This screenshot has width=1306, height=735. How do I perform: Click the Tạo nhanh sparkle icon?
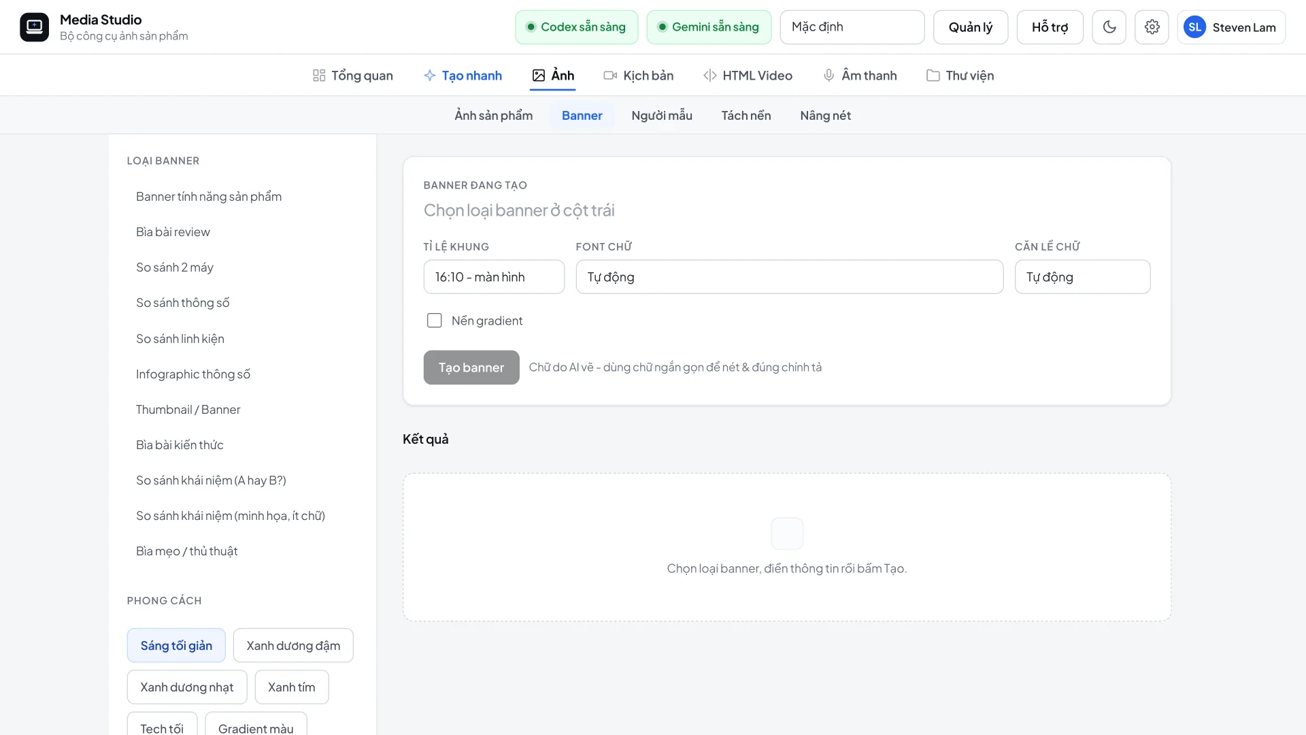tap(430, 76)
